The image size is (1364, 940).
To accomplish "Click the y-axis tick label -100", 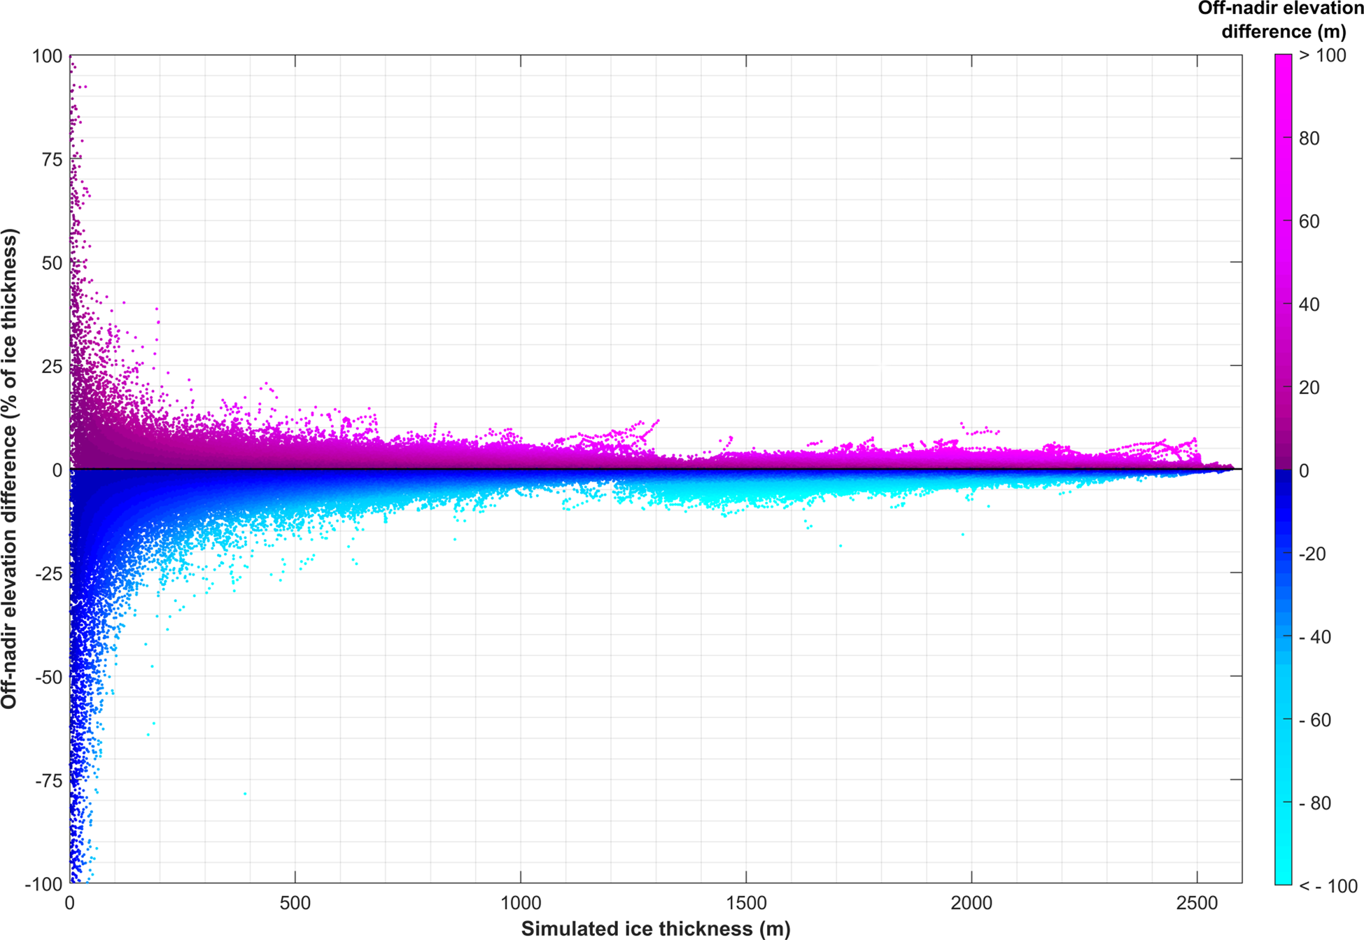I will click(43, 884).
